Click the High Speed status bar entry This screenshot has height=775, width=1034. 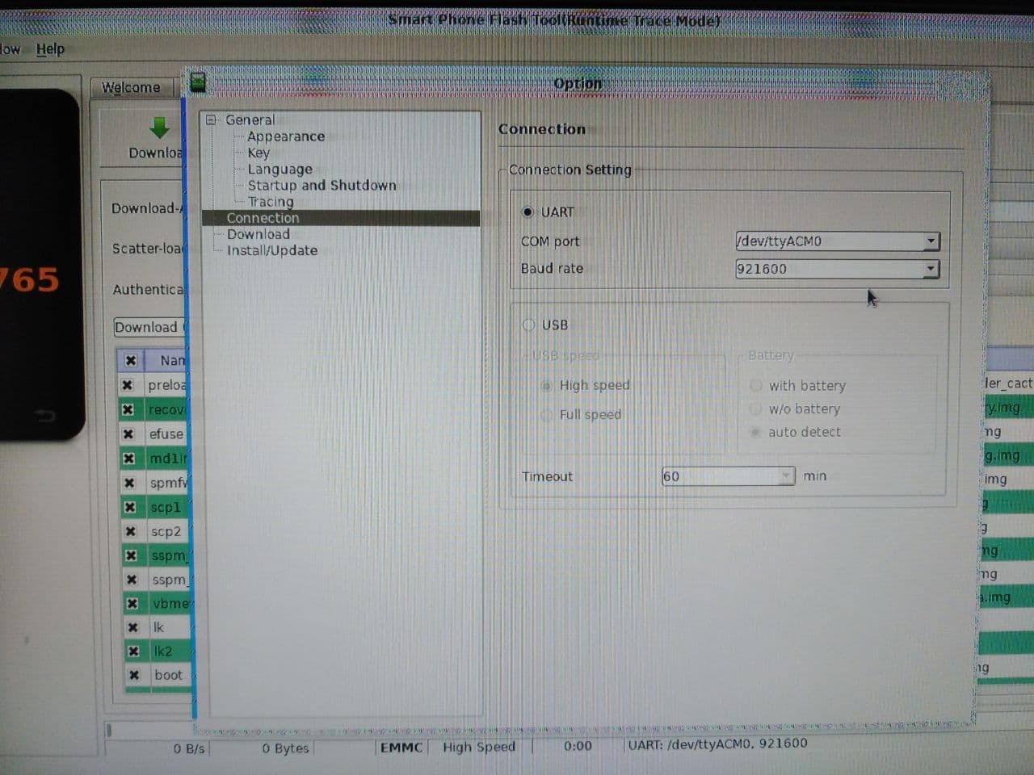coord(479,747)
